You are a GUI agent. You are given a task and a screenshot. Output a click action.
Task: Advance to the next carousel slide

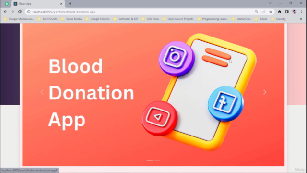(x=265, y=92)
